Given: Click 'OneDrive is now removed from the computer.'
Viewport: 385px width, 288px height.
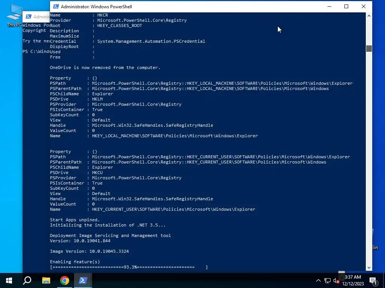Looking at the screenshot, I should [105, 67].
